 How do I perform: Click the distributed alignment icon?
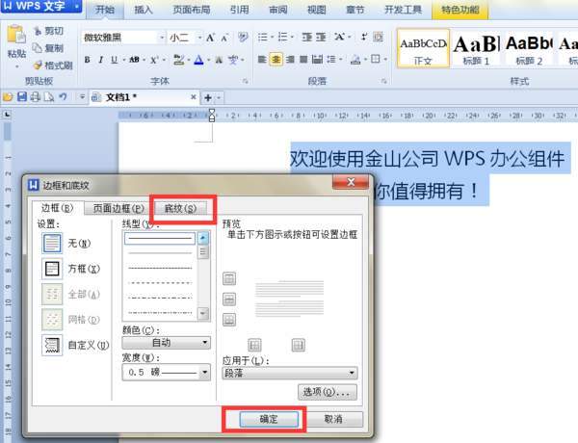coord(317,60)
